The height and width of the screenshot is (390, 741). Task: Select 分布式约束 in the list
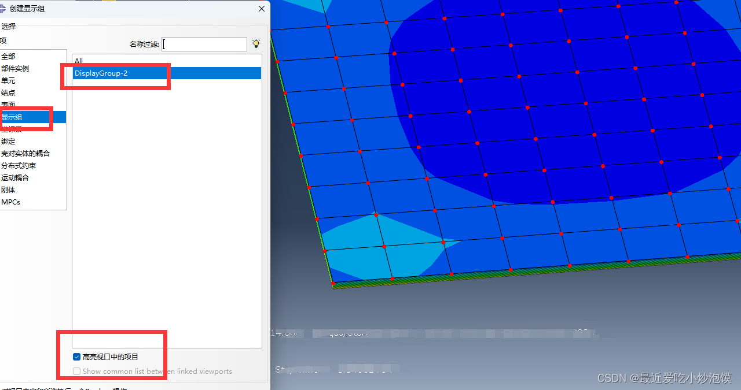point(19,166)
